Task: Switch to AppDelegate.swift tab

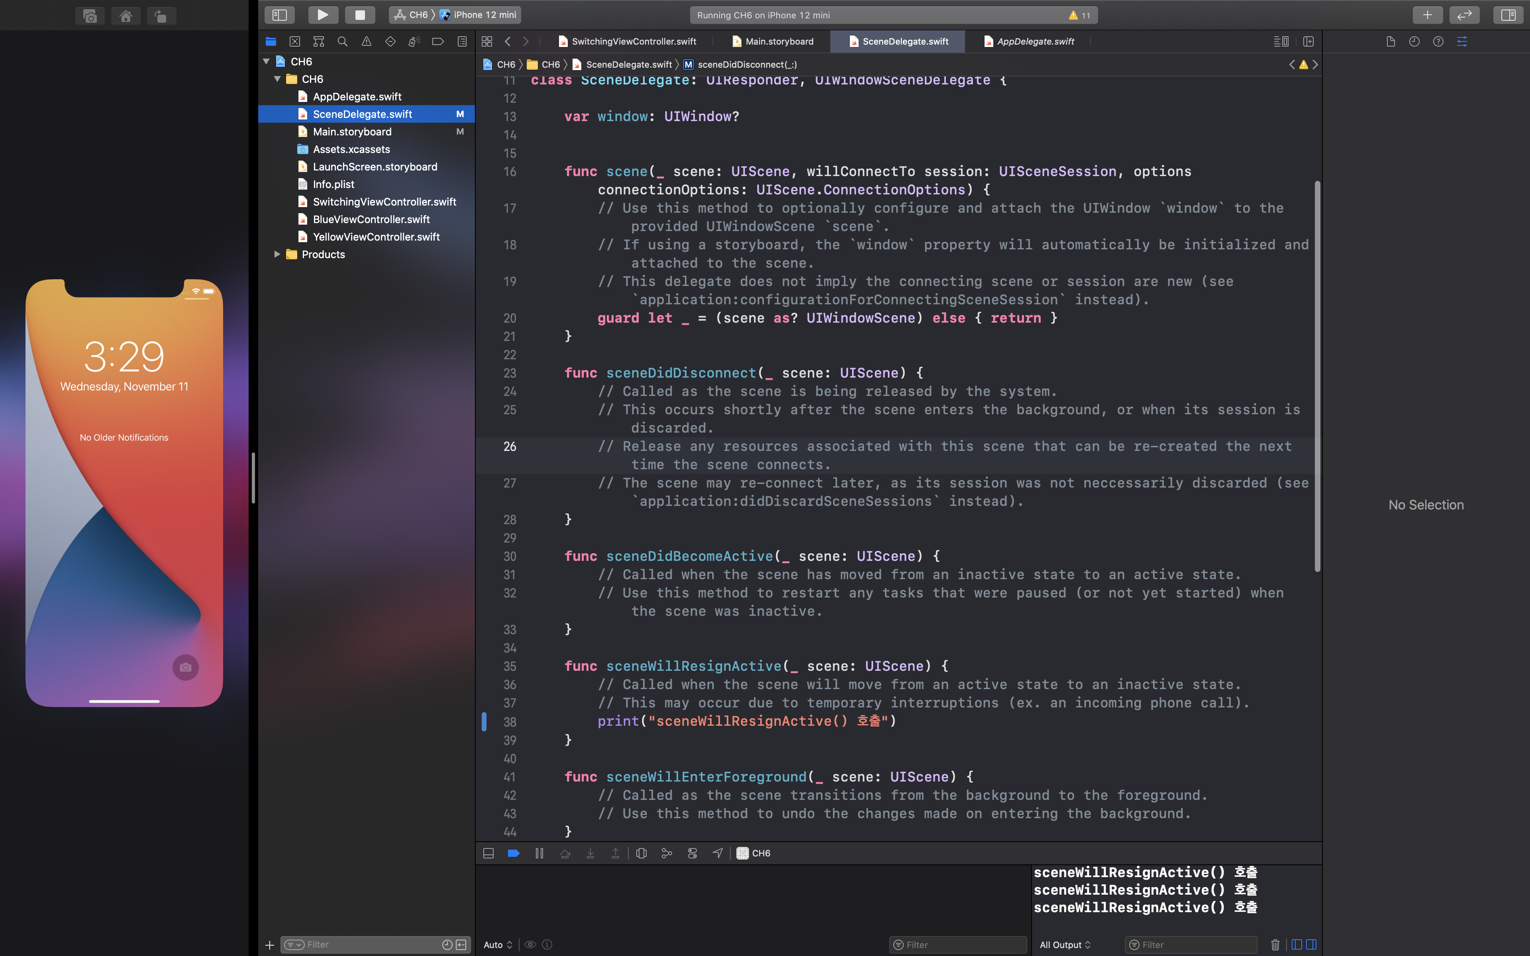Action: [x=1029, y=42]
